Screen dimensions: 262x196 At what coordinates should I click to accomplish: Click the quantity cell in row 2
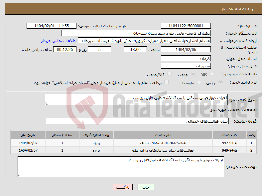coord(62,150)
